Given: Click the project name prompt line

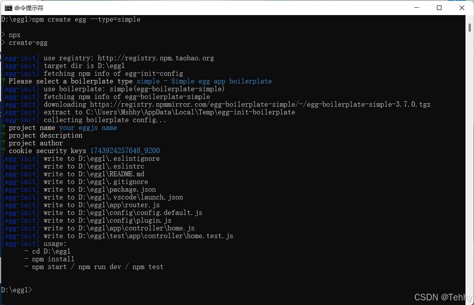Looking at the screenshot, I should point(59,127).
